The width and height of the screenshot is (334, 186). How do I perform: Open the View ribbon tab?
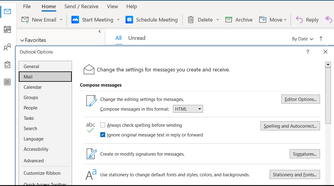point(112,6)
